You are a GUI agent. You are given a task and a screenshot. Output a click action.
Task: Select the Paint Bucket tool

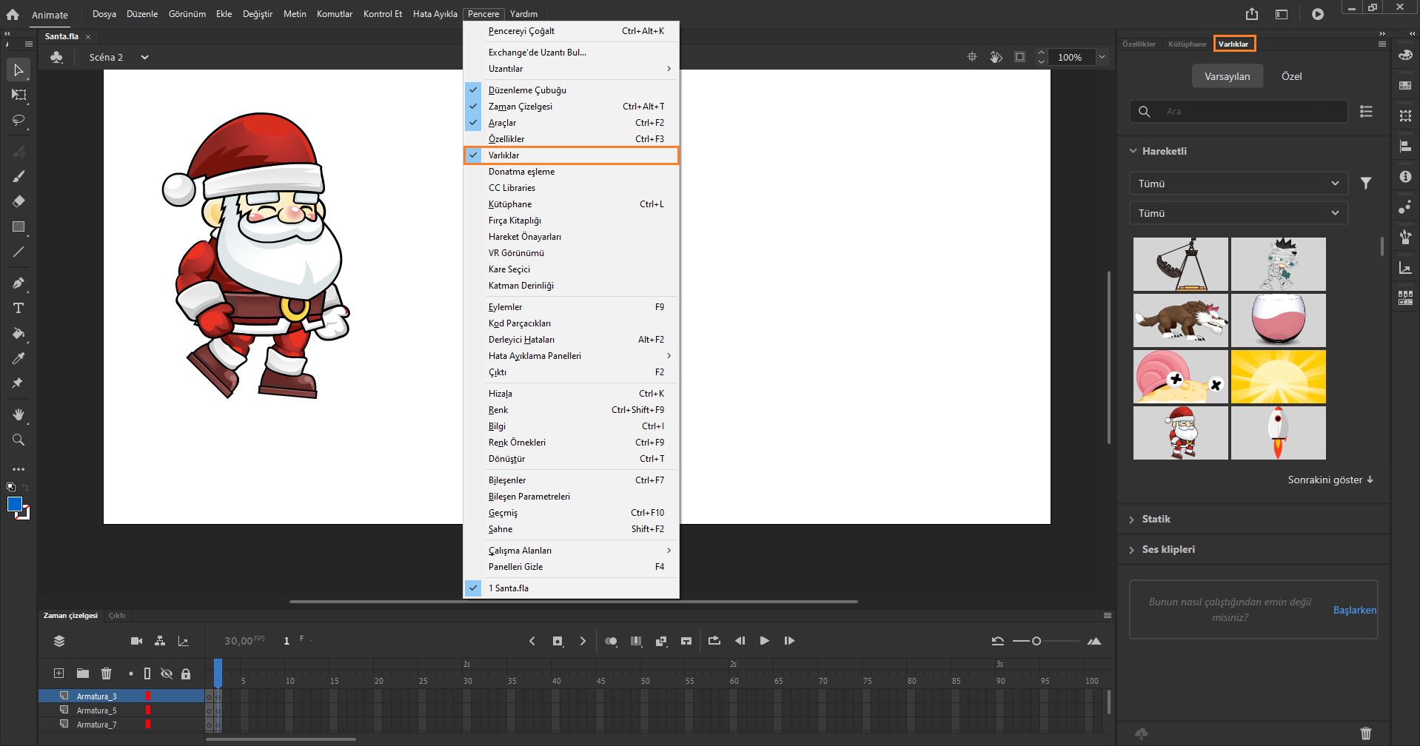(19, 333)
